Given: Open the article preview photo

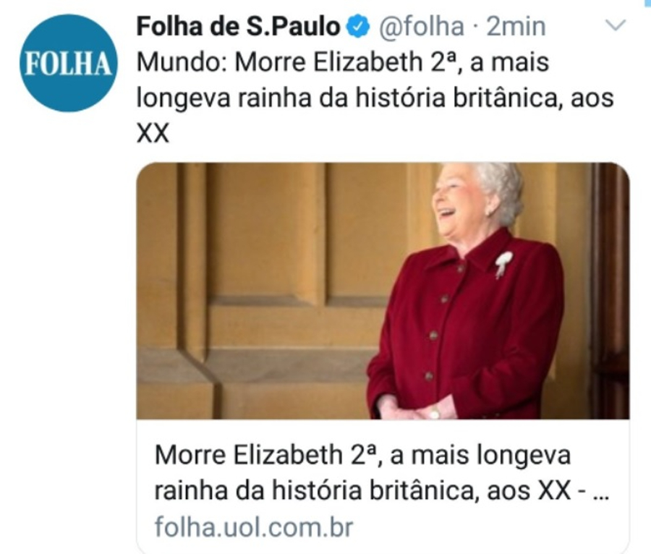Looking at the screenshot, I should click(x=383, y=291).
